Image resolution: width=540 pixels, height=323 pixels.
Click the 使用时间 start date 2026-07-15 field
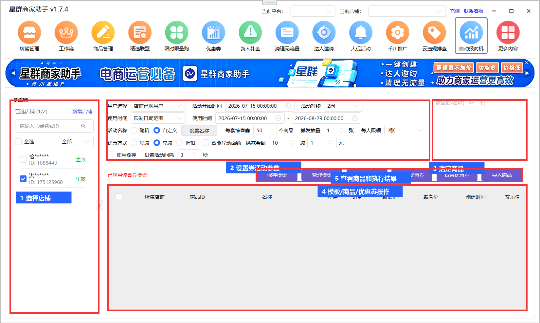point(250,118)
